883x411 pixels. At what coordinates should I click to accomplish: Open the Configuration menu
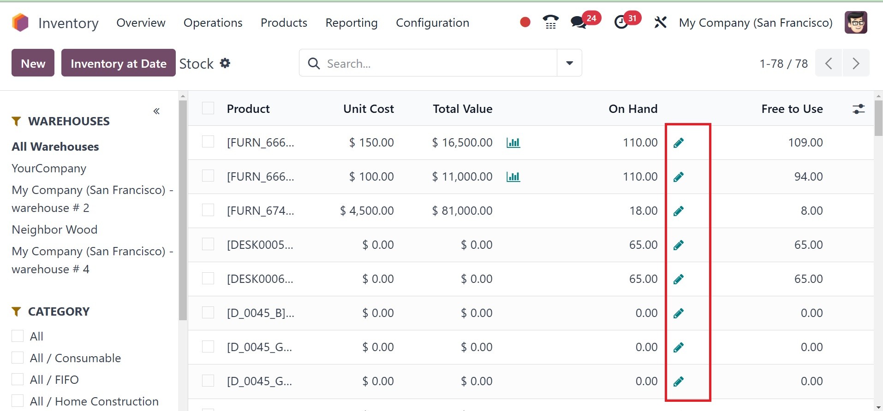coord(432,23)
